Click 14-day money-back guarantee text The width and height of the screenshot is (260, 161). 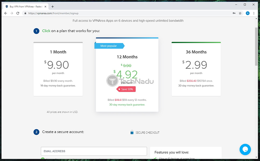[x=58, y=86]
